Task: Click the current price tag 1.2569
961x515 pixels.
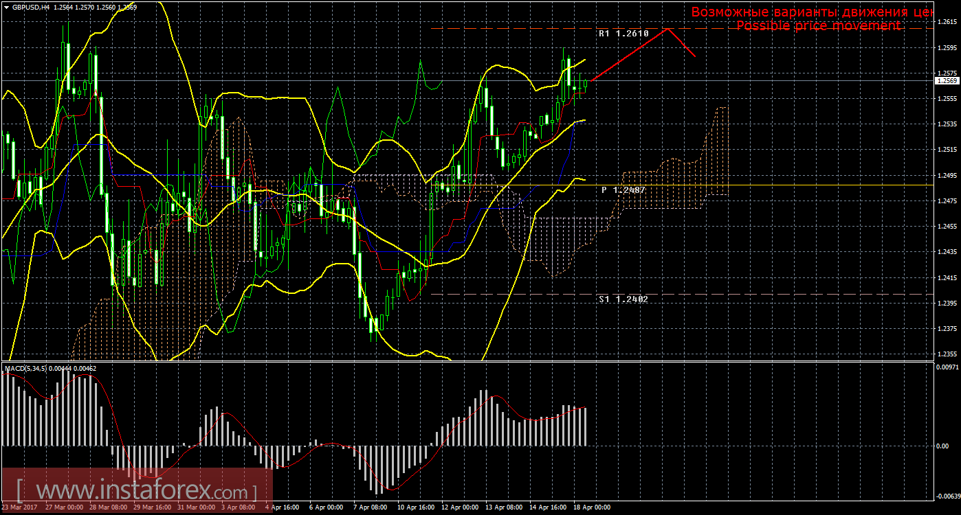Action: pyautogui.click(x=947, y=81)
